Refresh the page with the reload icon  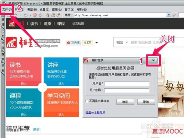click(x=40, y=15)
